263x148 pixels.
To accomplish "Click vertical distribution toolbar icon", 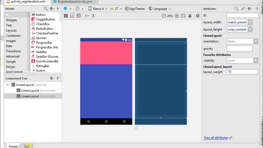I will coord(66,16).
